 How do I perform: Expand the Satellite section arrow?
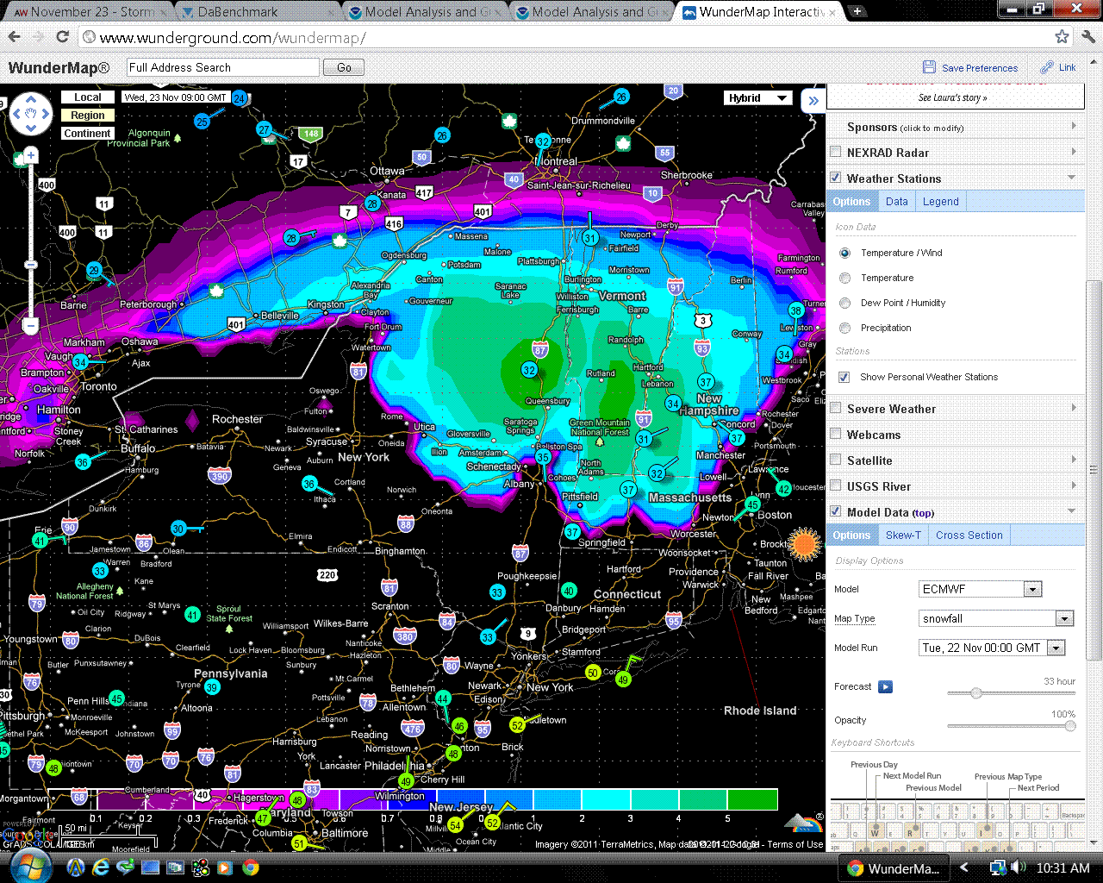point(1073,460)
